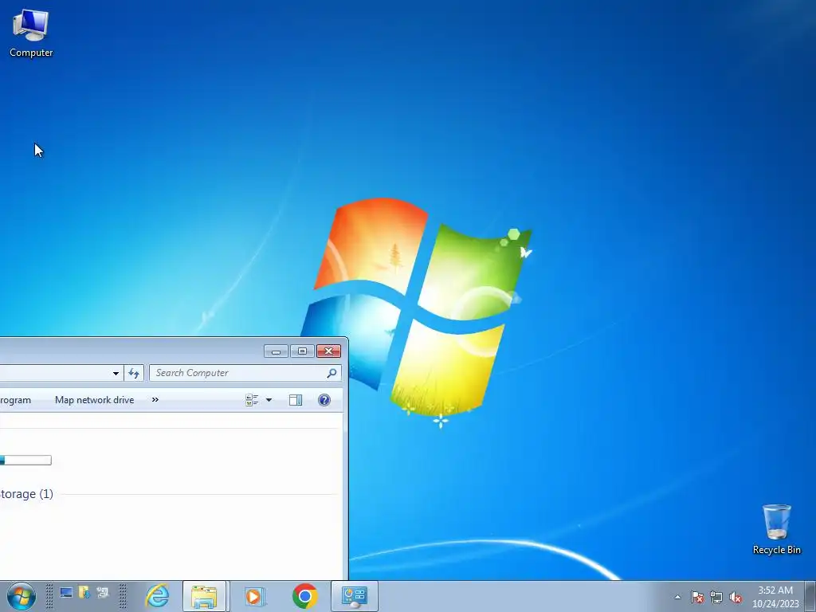The width and height of the screenshot is (816, 612).
Task: Click the drive capacity usage bar
Action: 25,460
